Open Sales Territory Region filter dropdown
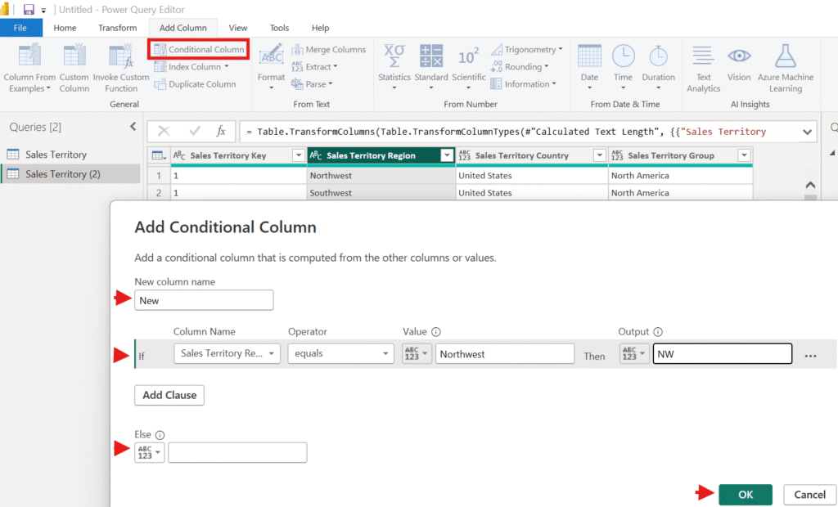Viewport: 838px width, 507px height. click(447, 155)
